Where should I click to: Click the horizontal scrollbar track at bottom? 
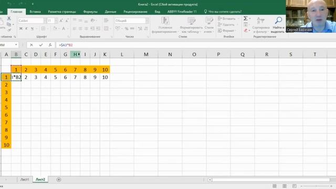(x=271, y=180)
